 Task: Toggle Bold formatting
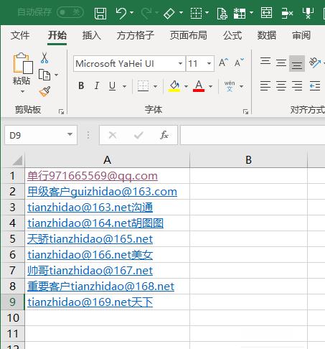(x=81, y=85)
